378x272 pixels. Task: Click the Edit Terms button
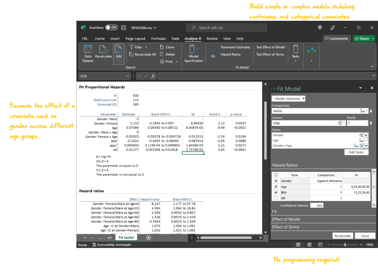356,152
